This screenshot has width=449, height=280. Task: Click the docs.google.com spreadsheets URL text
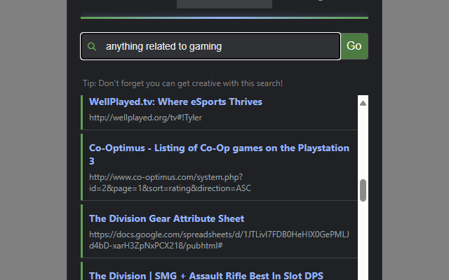(219, 240)
